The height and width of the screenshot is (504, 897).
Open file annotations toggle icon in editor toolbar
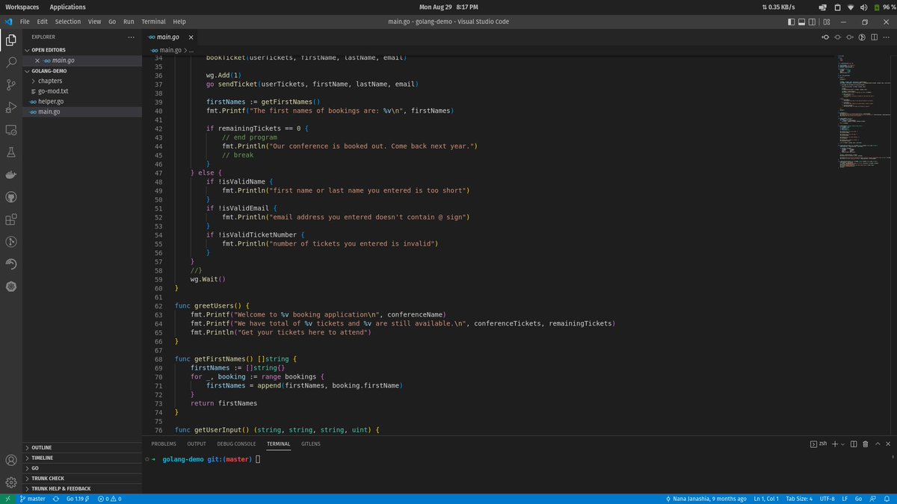862,37
